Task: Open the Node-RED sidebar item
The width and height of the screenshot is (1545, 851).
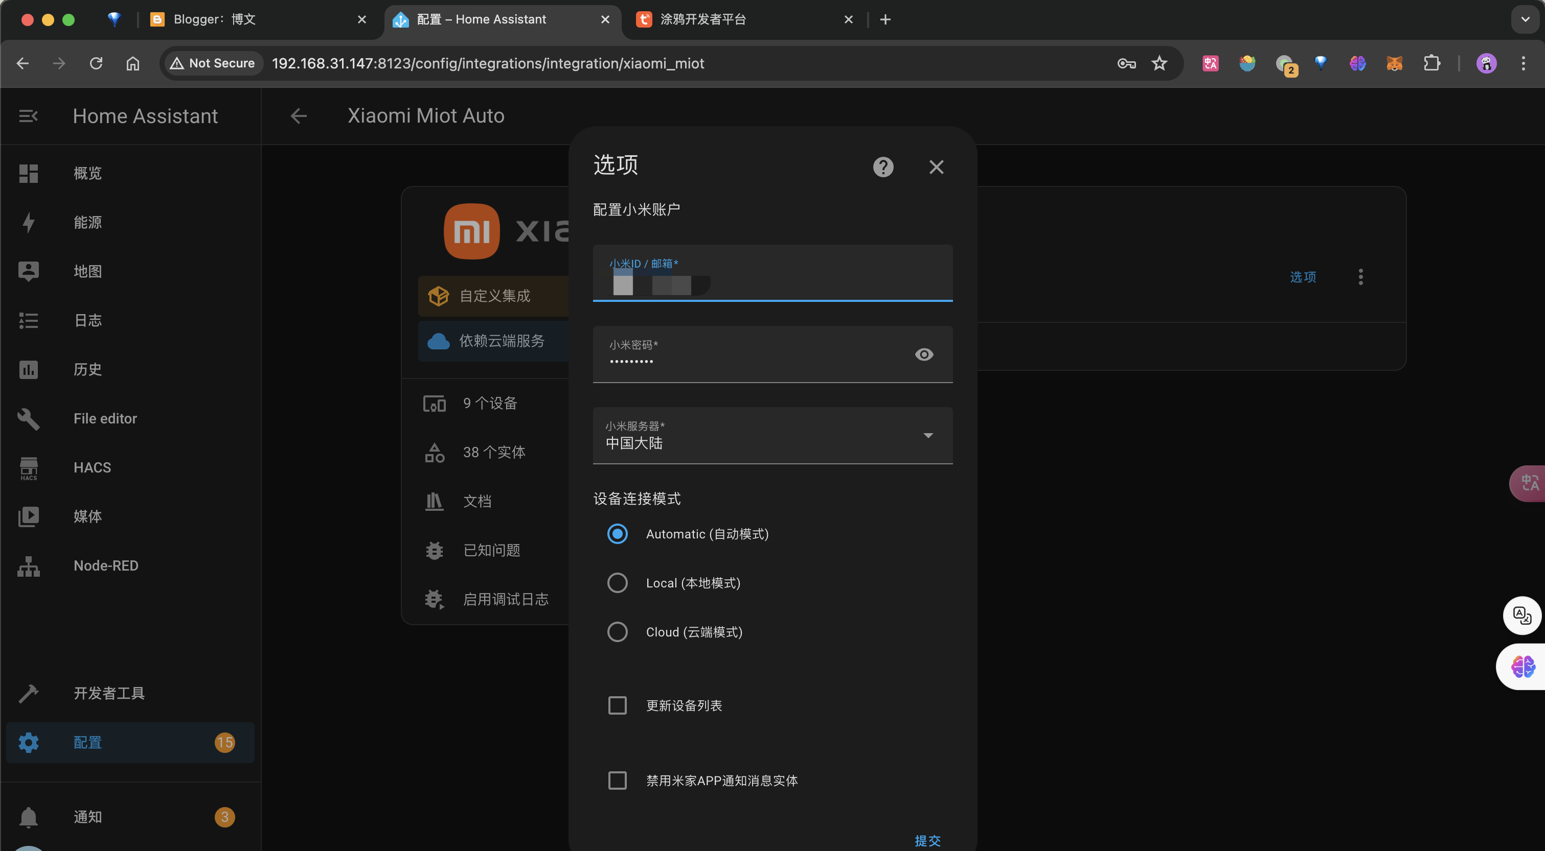Action: click(x=105, y=566)
